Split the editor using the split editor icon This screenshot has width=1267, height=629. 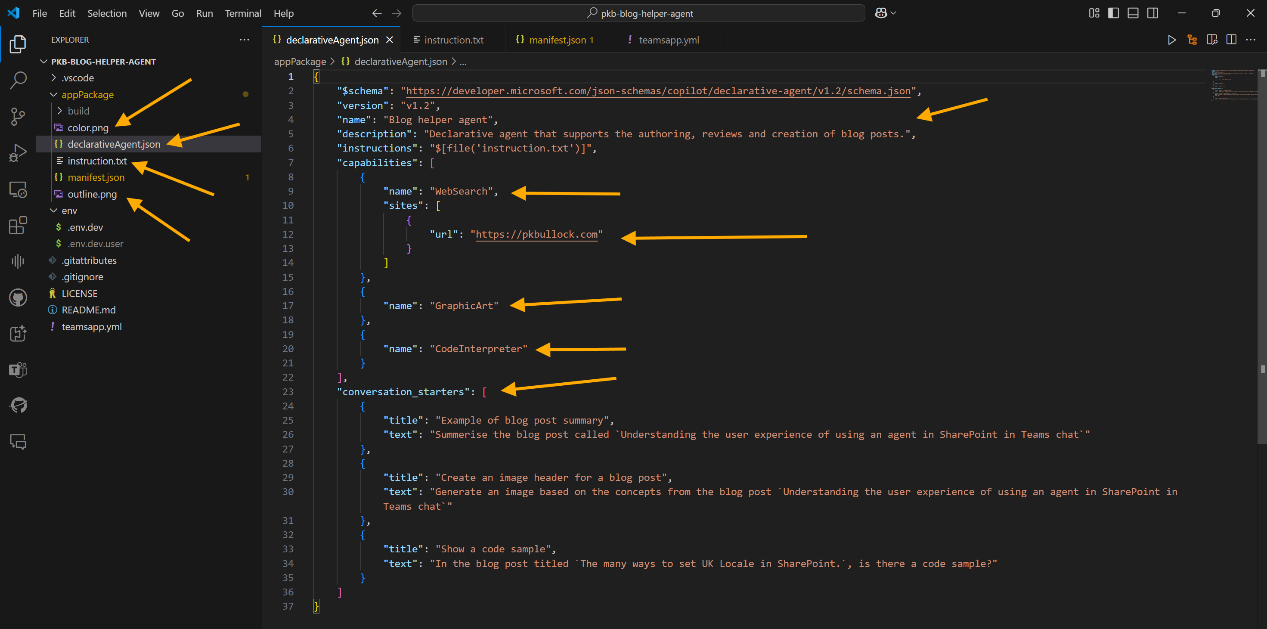point(1231,40)
